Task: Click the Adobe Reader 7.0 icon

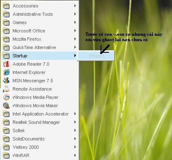Action: [x=6, y=64]
